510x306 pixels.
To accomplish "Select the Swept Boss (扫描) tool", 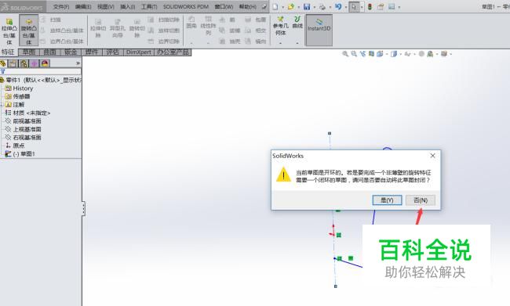I will 51,20.
